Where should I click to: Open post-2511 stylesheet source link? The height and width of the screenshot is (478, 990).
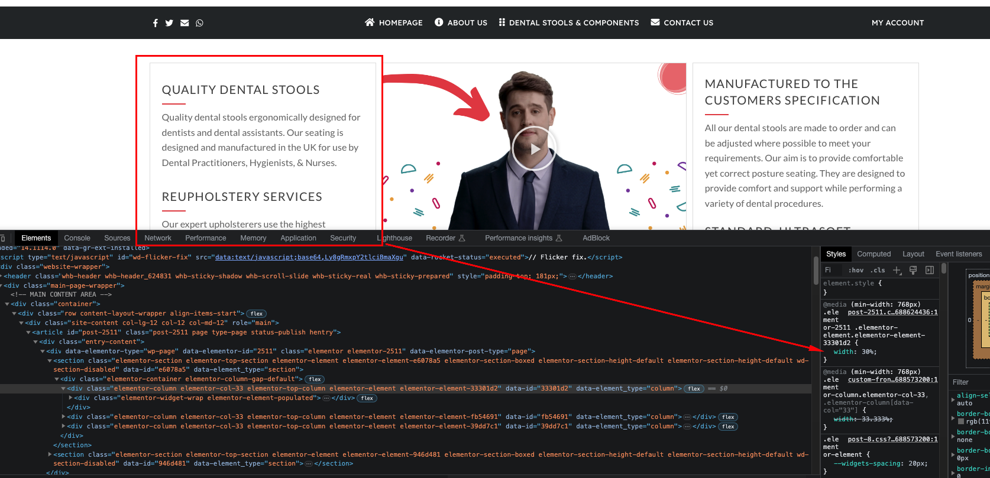[x=893, y=313]
